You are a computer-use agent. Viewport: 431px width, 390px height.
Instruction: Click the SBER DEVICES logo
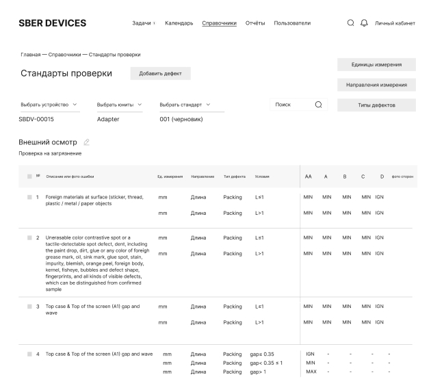[52, 23]
